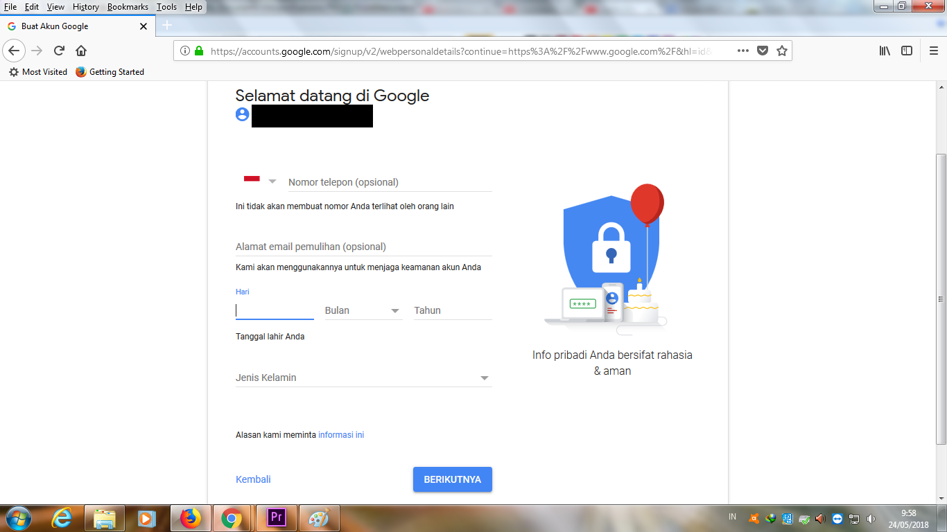Click the BERIKUTNYA button
This screenshot has width=947, height=532.
(x=453, y=479)
